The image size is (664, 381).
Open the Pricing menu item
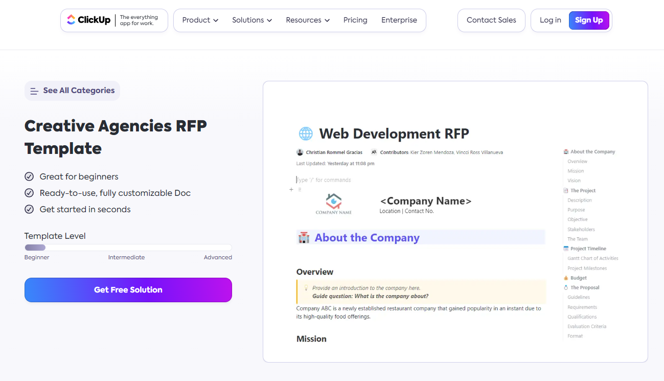pos(355,20)
